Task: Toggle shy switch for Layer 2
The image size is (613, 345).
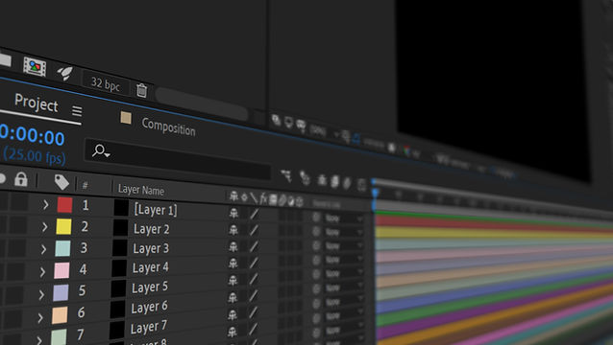Action: [233, 230]
